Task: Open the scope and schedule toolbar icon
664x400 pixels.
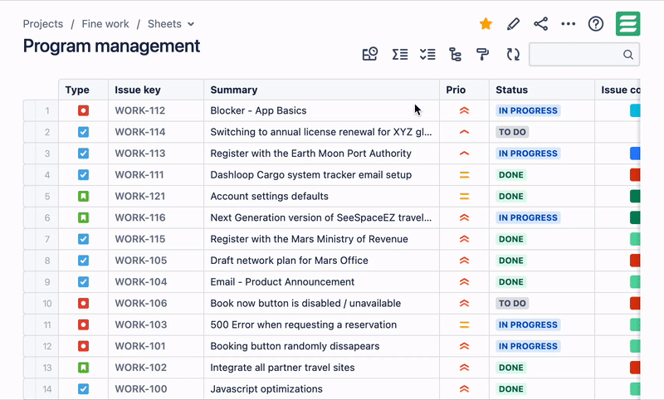Action: [369, 54]
